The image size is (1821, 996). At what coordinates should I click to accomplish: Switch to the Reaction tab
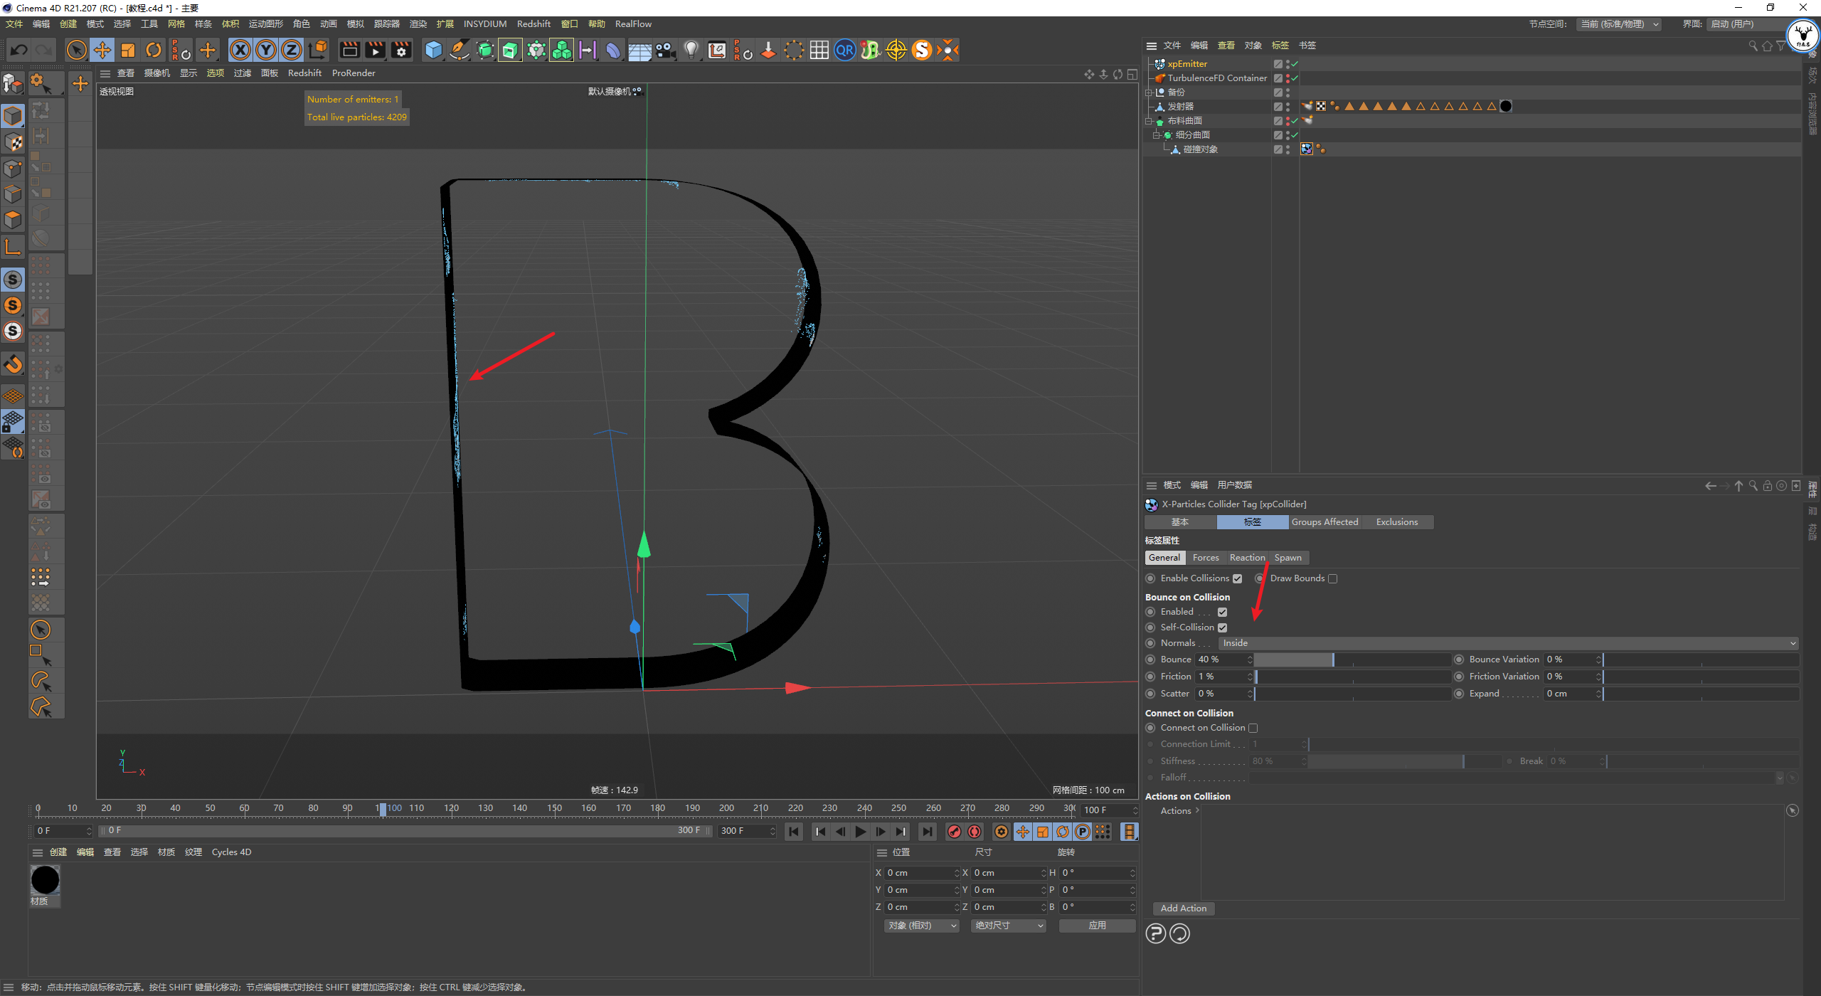pyautogui.click(x=1247, y=558)
